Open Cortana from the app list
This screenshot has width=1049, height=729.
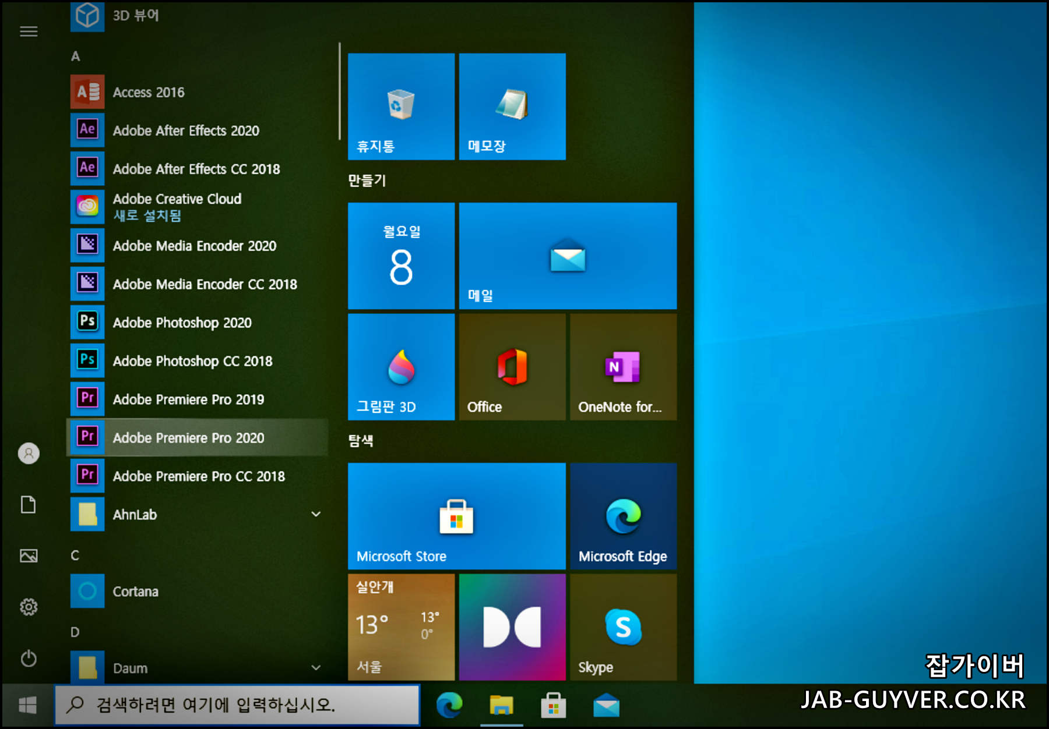coord(197,591)
